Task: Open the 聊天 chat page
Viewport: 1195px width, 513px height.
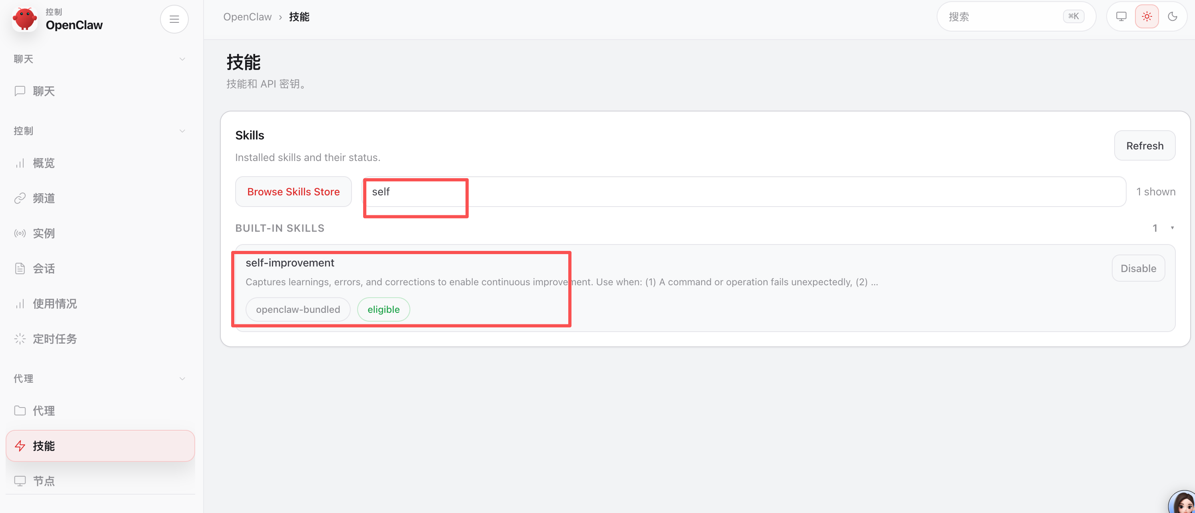Action: coord(44,91)
